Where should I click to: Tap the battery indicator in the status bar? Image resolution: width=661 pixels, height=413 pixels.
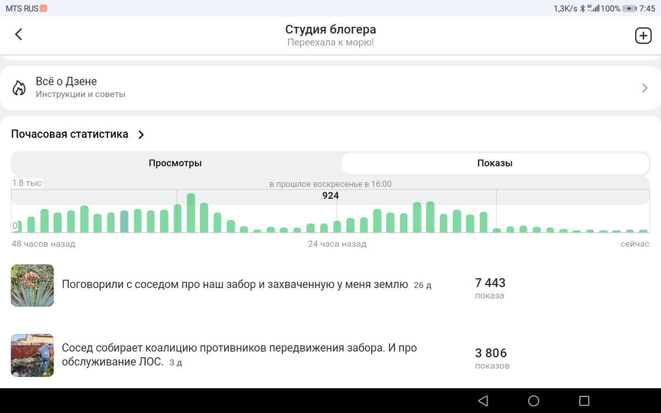(628, 8)
